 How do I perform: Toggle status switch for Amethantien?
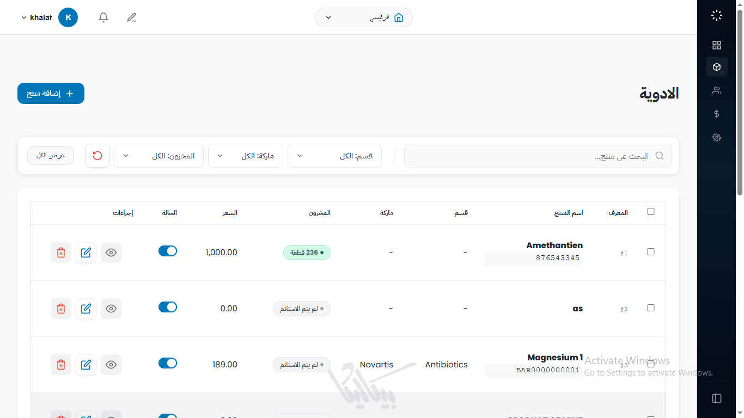(168, 251)
